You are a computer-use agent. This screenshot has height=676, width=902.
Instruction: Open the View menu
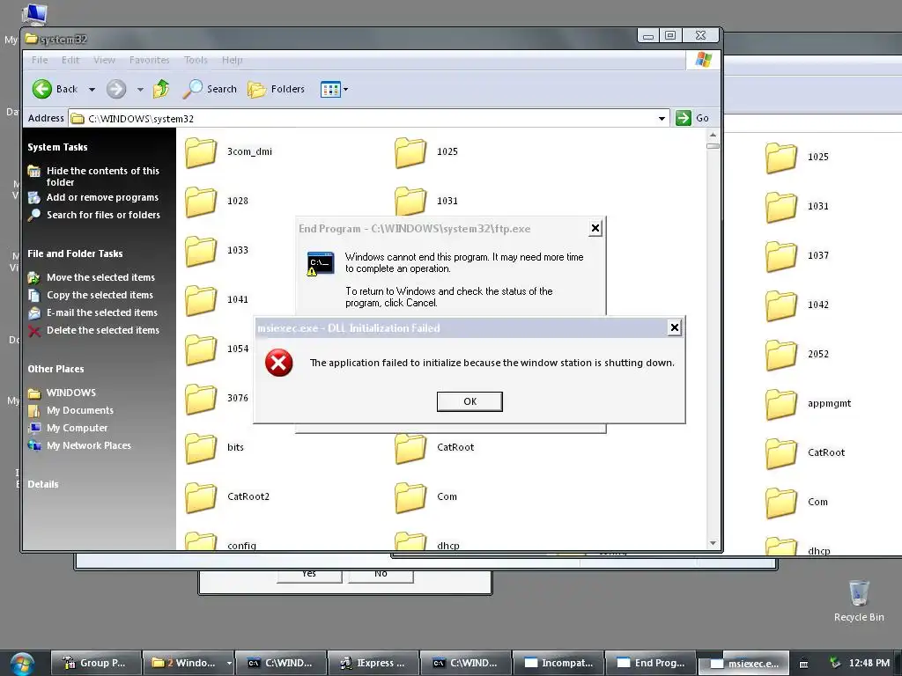104,60
